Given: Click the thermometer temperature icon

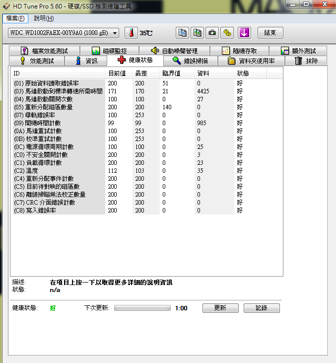Looking at the screenshot, I should click(x=131, y=33).
